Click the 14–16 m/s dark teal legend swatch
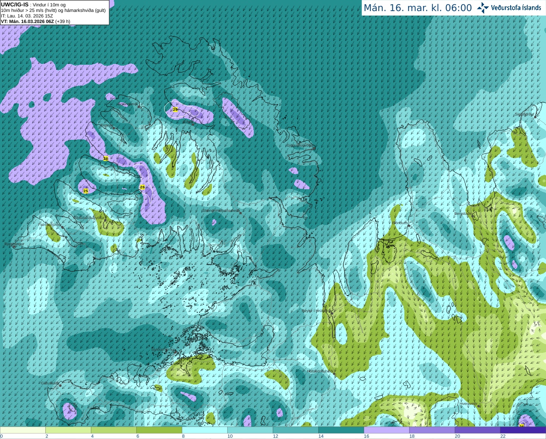The width and height of the screenshot is (546, 439). [341, 430]
